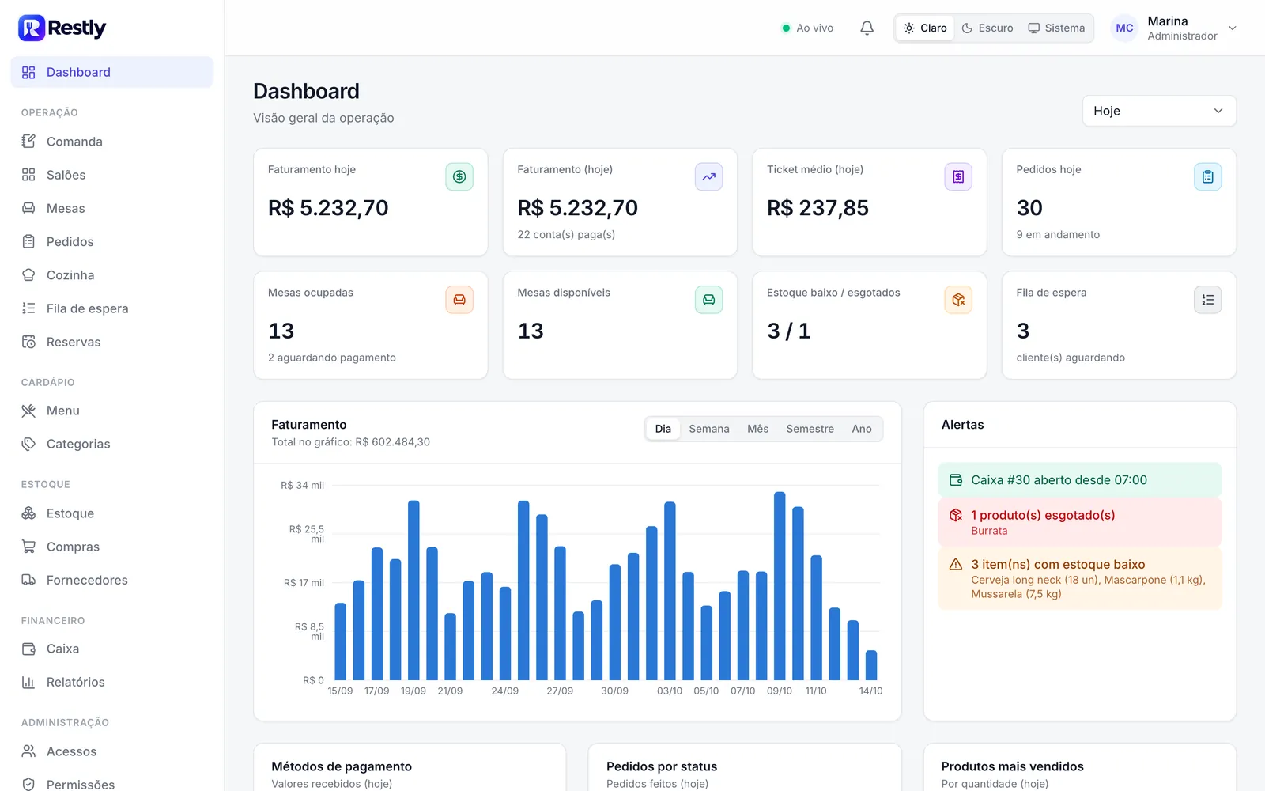
Task: Click the Fornecedores truck icon
Action: click(x=28, y=580)
